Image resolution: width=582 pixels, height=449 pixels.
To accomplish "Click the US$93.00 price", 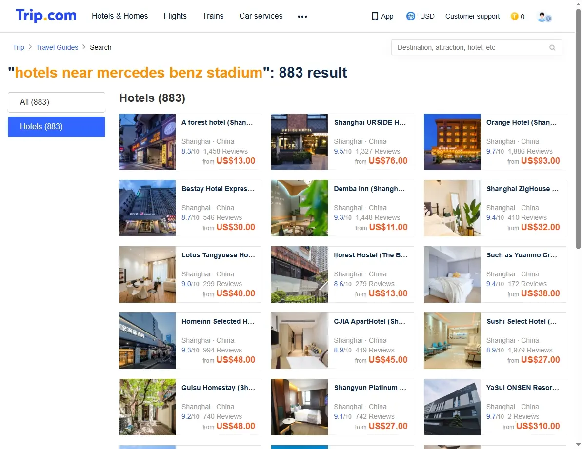I will click(x=541, y=161).
